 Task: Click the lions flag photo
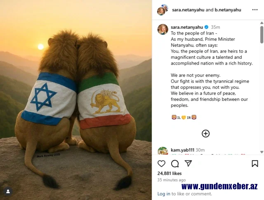pyautogui.click(x=76, y=100)
